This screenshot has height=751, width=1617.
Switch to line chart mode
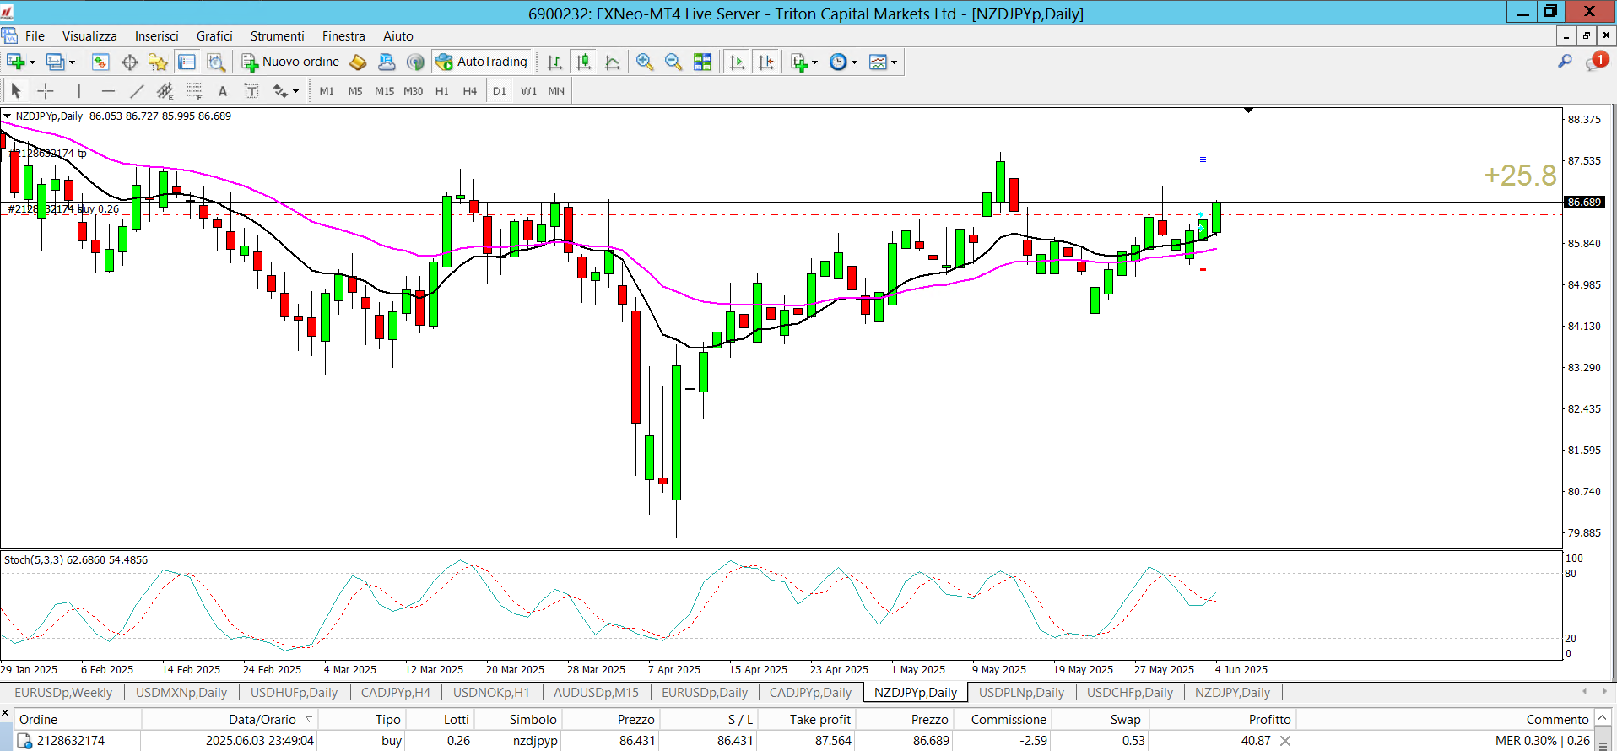point(613,62)
